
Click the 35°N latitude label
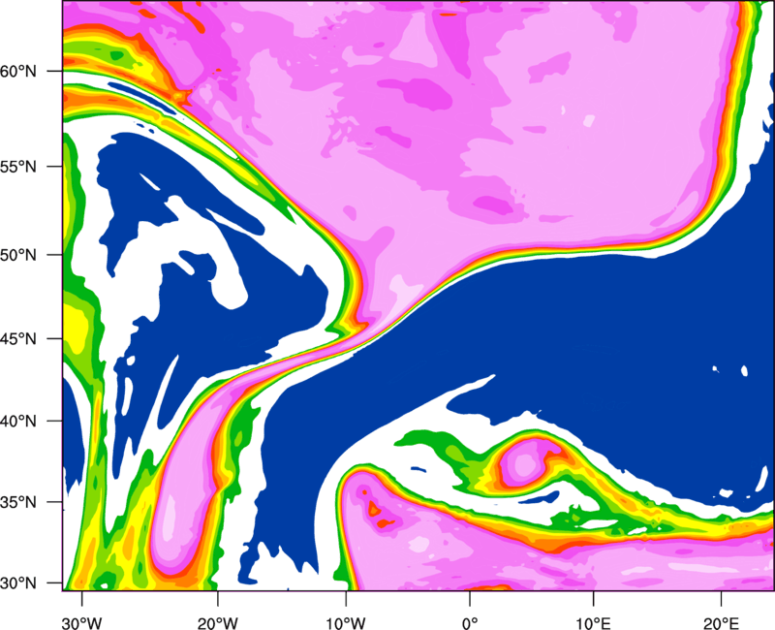[x=18, y=502]
